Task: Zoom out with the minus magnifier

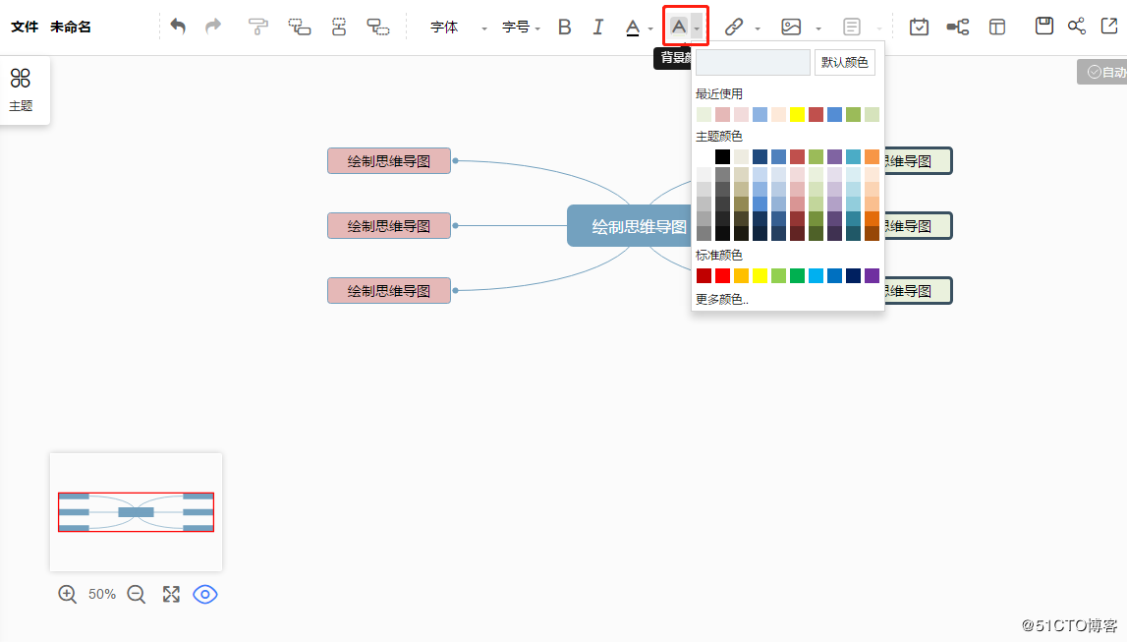Action: 136,594
